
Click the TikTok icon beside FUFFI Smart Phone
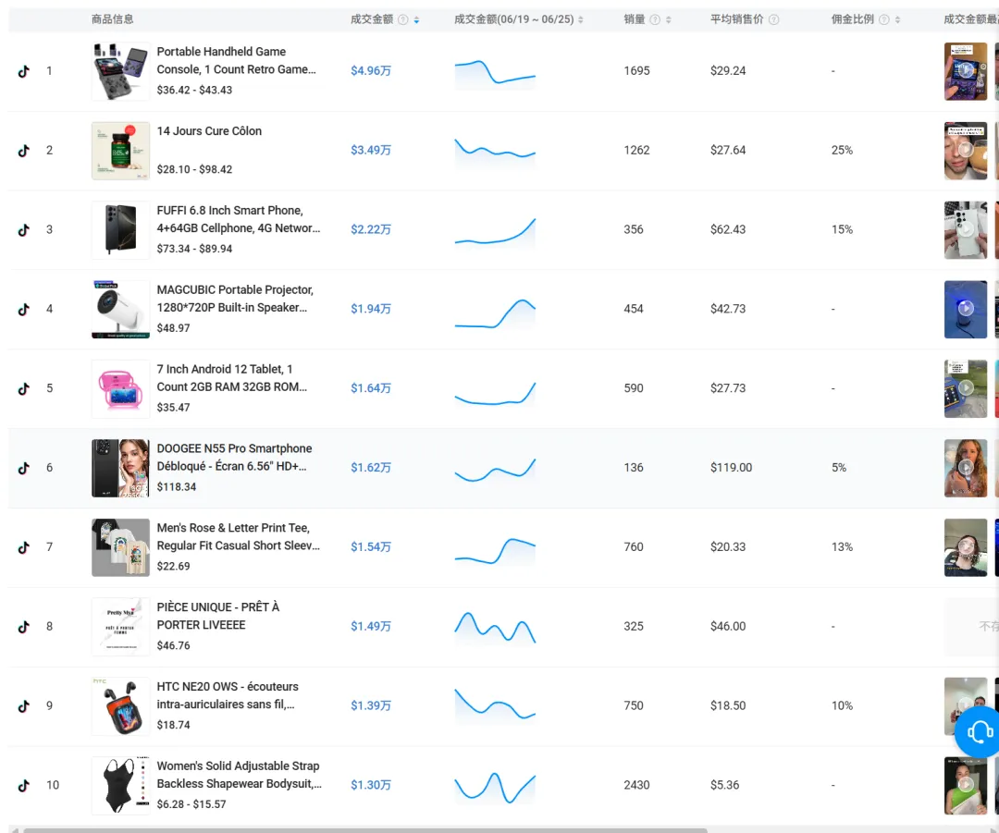point(23,230)
